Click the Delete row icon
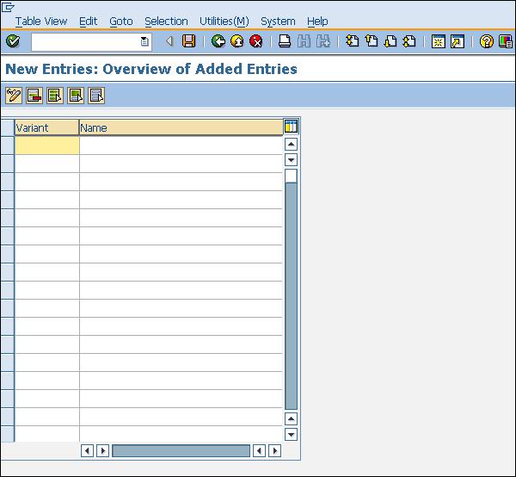This screenshot has width=516, height=477. pyautogui.click(x=34, y=96)
